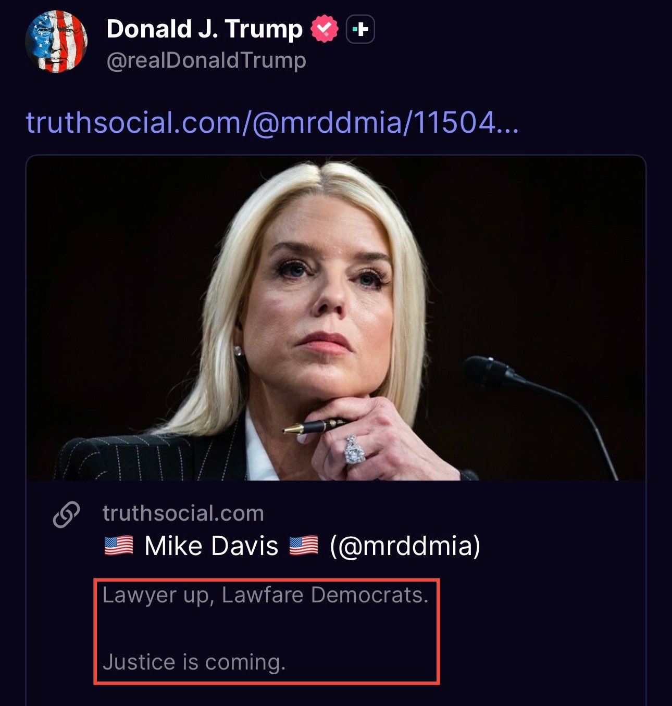This screenshot has height=706, width=672.
Task: Click the plus badge beside the verified mark
Action: click(x=360, y=30)
